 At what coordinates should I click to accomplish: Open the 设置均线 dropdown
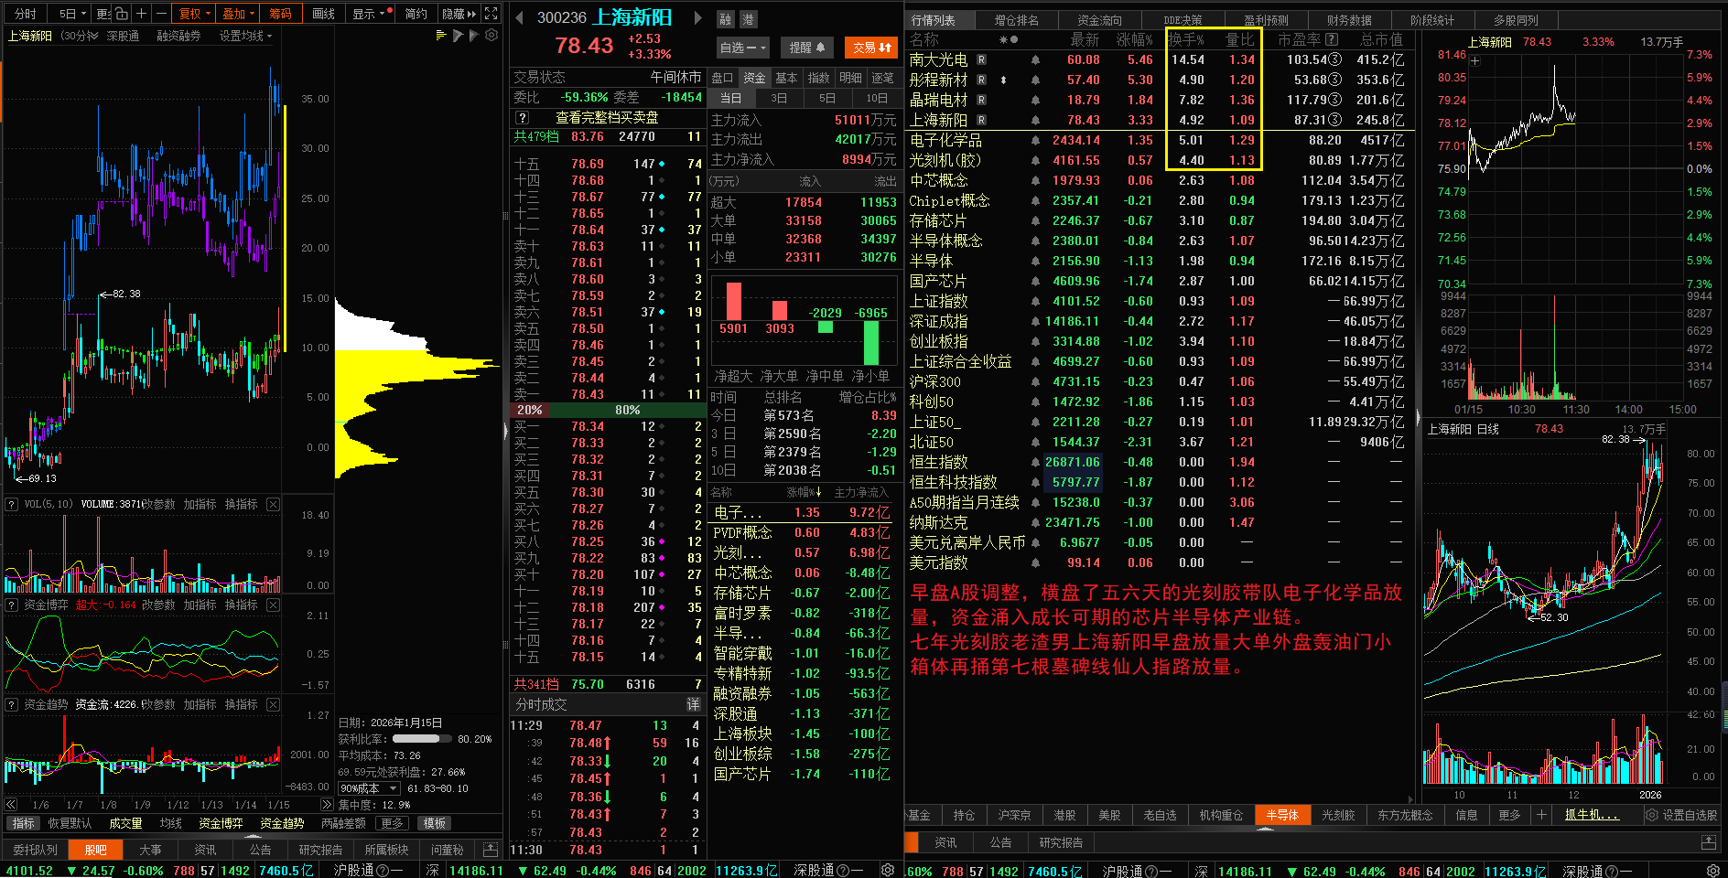[245, 36]
